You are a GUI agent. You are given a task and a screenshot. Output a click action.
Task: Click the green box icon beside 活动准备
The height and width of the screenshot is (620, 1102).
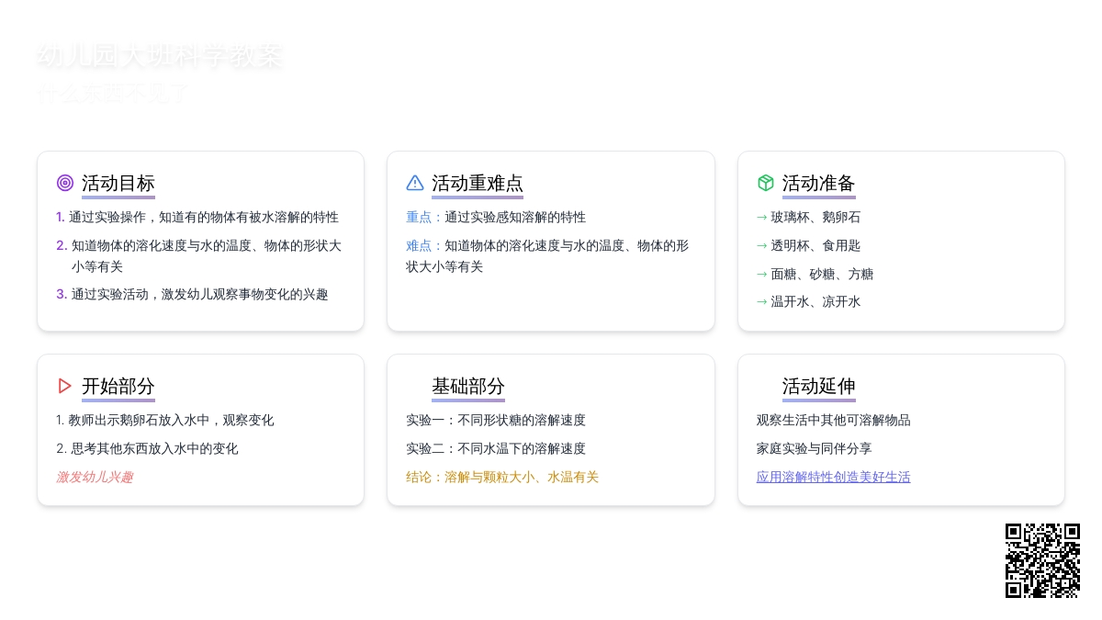pyautogui.click(x=766, y=183)
